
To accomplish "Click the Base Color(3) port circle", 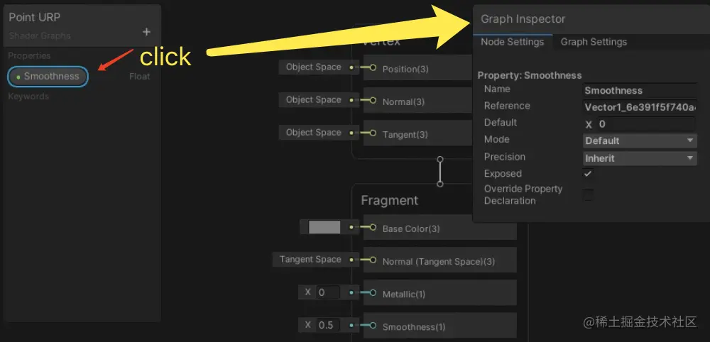I will click(x=373, y=228).
